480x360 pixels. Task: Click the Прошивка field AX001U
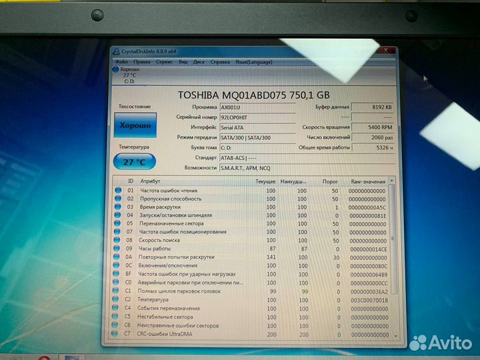(x=257, y=107)
